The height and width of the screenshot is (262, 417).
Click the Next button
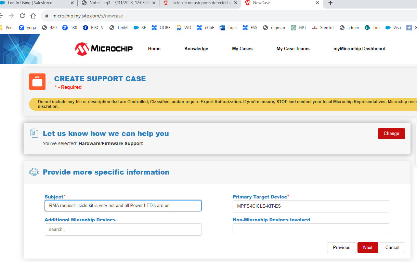pyautogui.click(x=368, y=248)
